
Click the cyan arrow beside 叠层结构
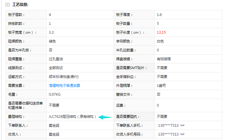click(105, 117)
